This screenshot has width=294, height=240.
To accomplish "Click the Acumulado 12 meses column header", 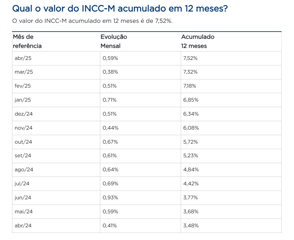I will (198, 41).
